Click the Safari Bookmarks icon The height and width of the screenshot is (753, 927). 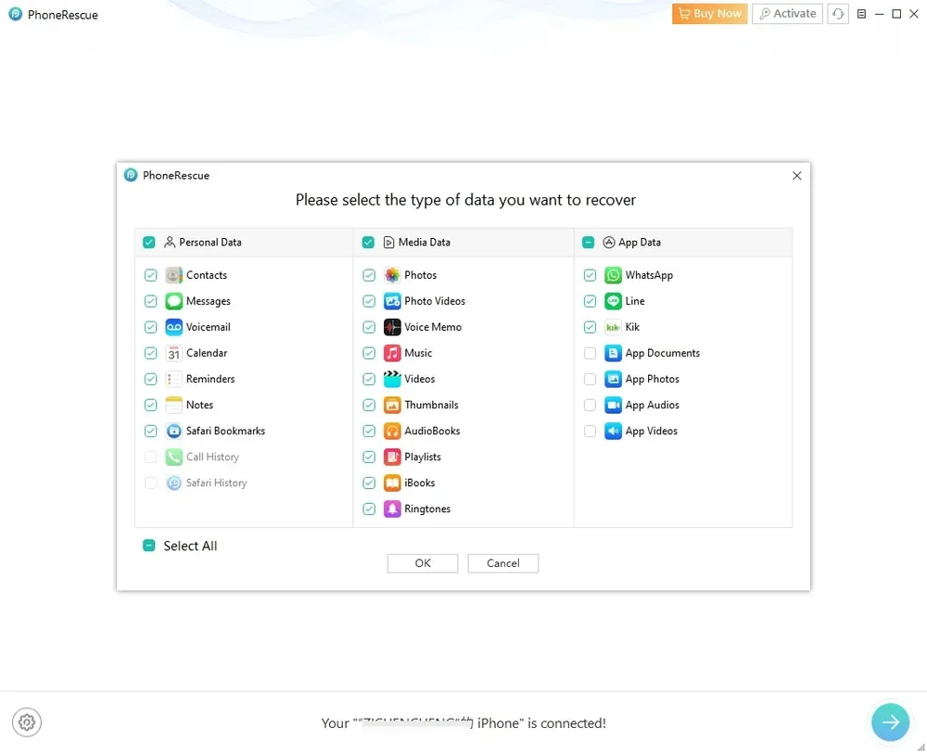click(173, 431)
